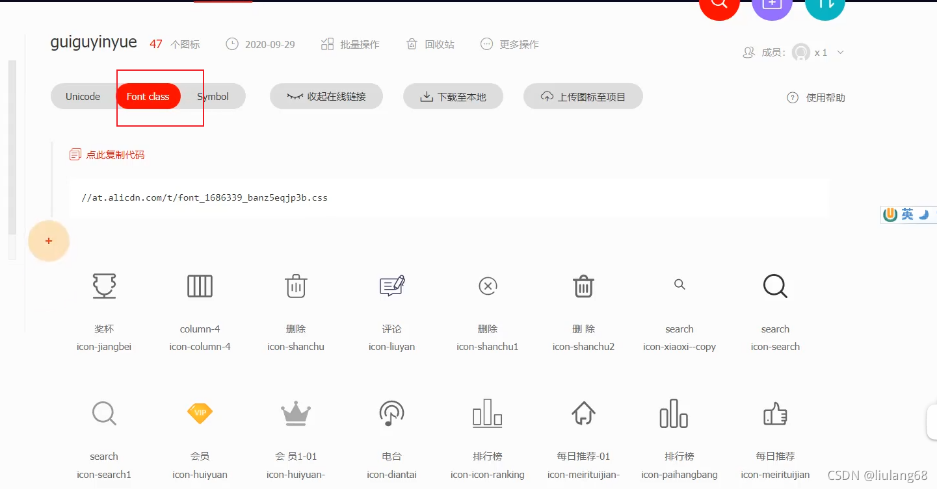The width and height of the screenshot is (937, 489).
Task: Select the column-4 icon
Action: click(200, 286)
